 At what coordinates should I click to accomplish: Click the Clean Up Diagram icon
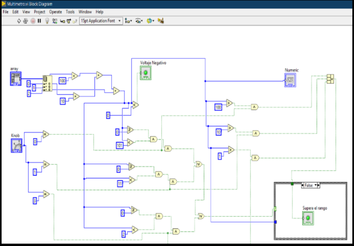(160, 21)
